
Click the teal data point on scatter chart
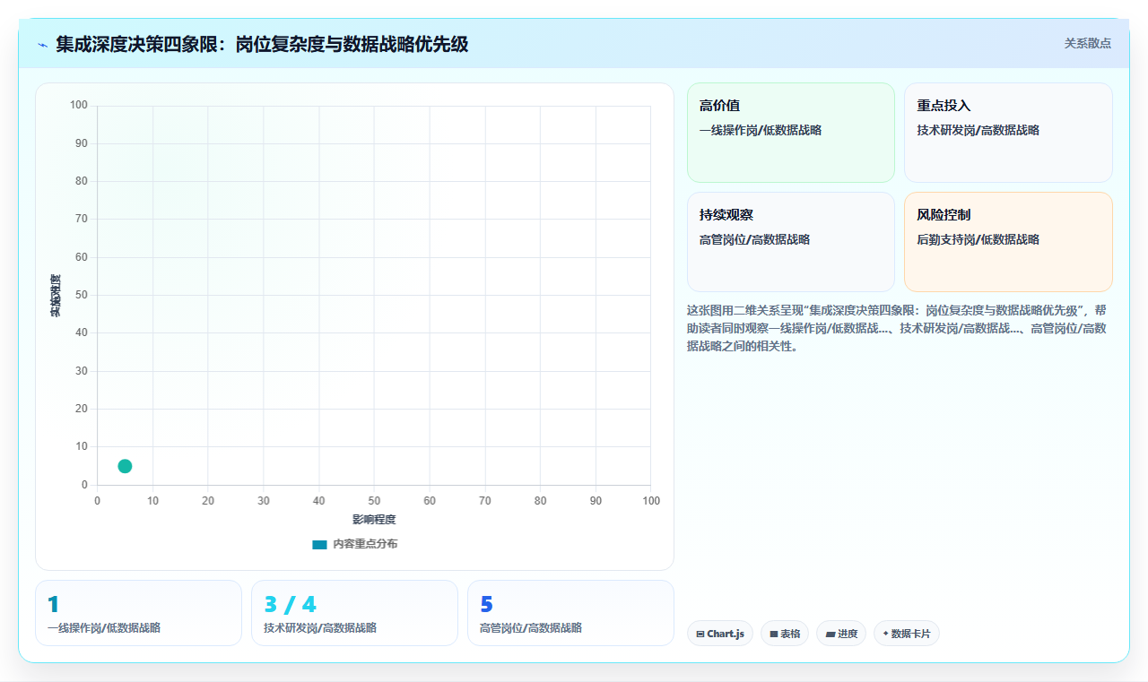[125, 466]
